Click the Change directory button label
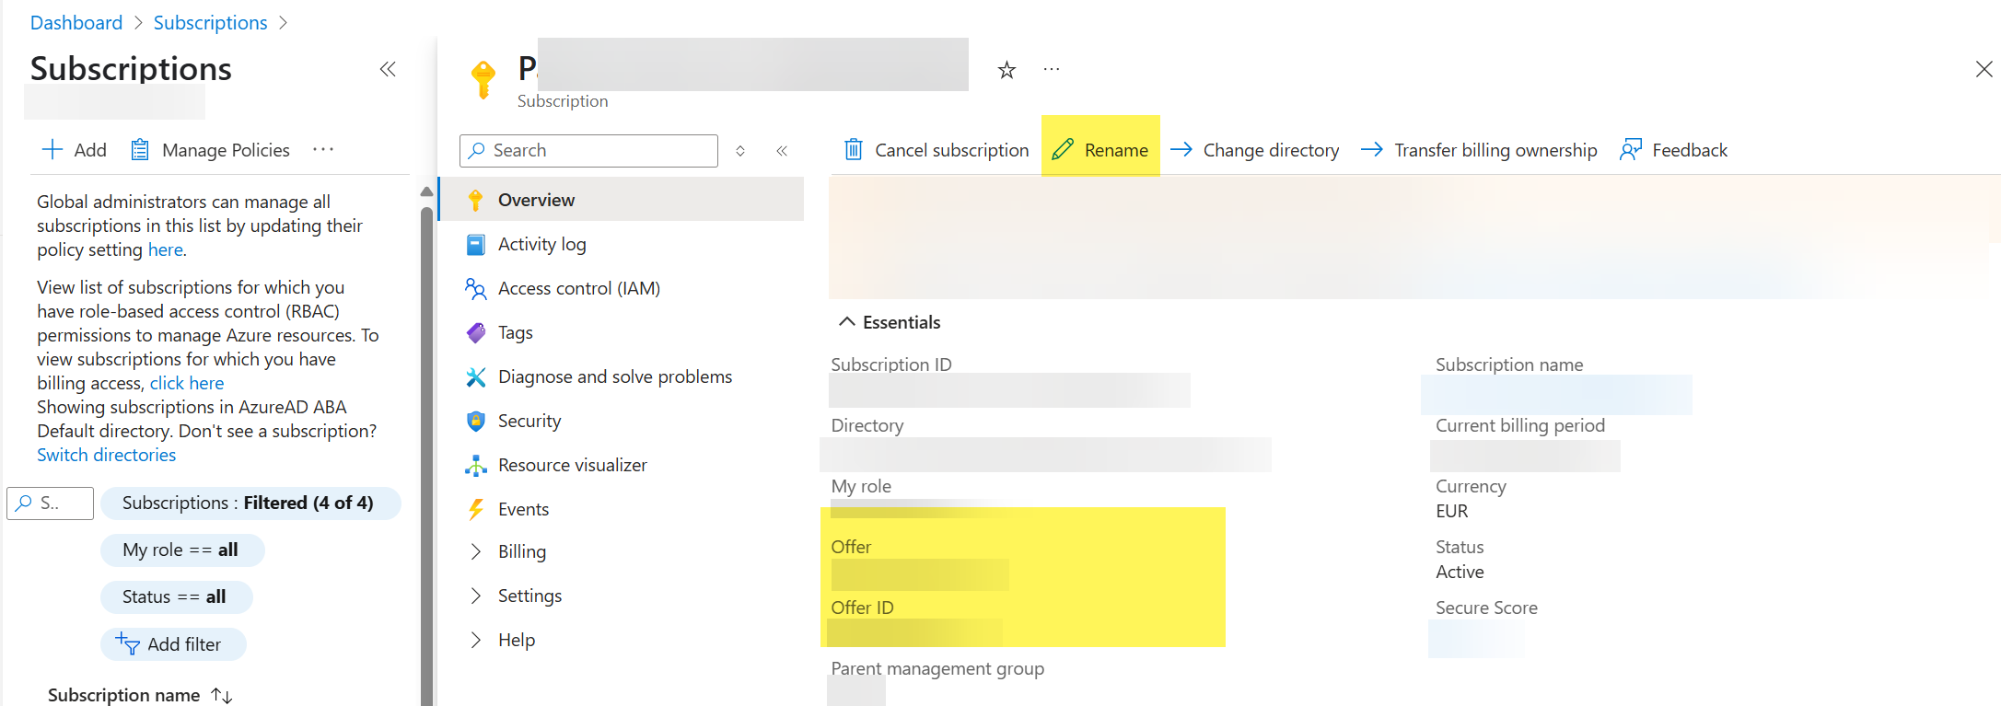Image resolution: width=2001 pixels, height=706 pixels. tap(1272, 150)
